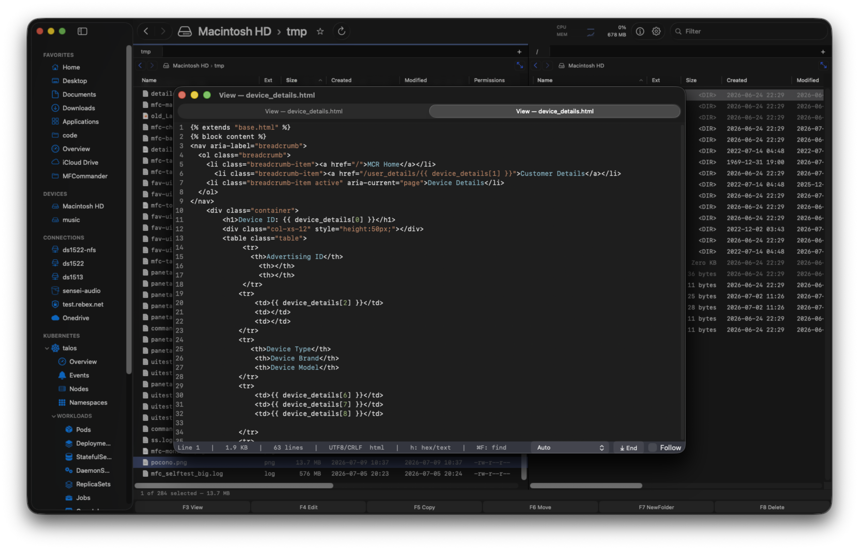859x550 pixels.
Task: Open iCloud Drive in the sidebar
Action: [x=80, y=162]
